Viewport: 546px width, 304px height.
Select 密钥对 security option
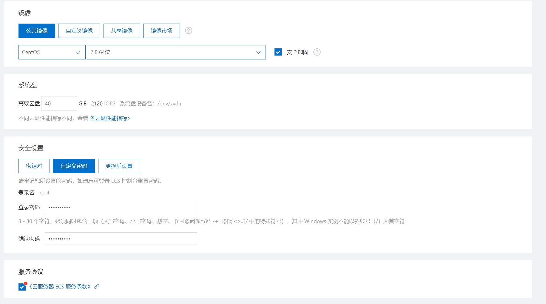pos(34,166)
